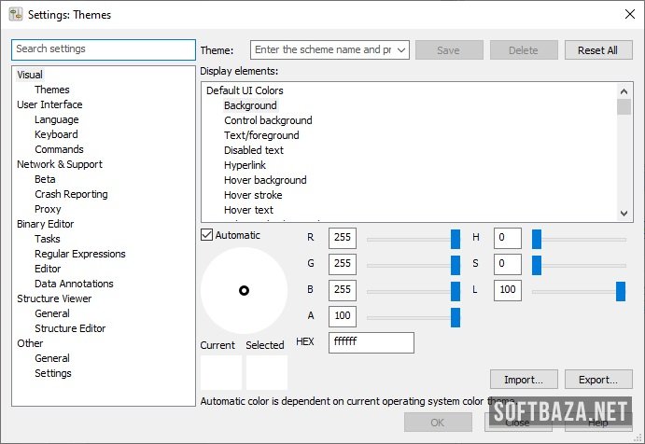Uncheck the Automatic color checkbox

point(207,235)
